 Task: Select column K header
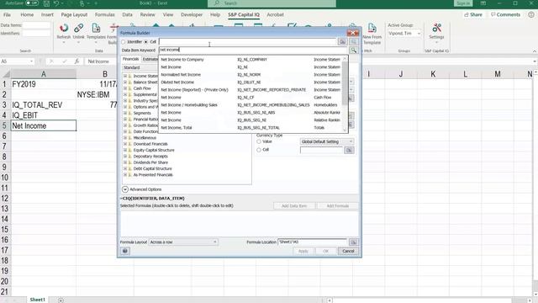(x=433, y=74)
